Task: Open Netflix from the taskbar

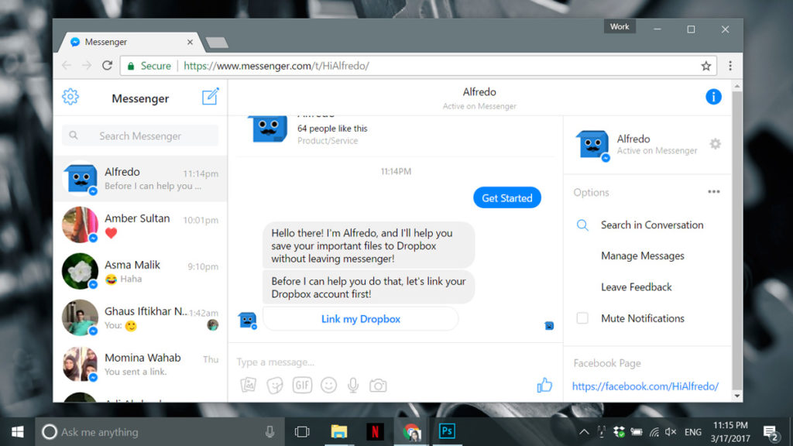Action: pyautogui.click(x=375, y=432)
